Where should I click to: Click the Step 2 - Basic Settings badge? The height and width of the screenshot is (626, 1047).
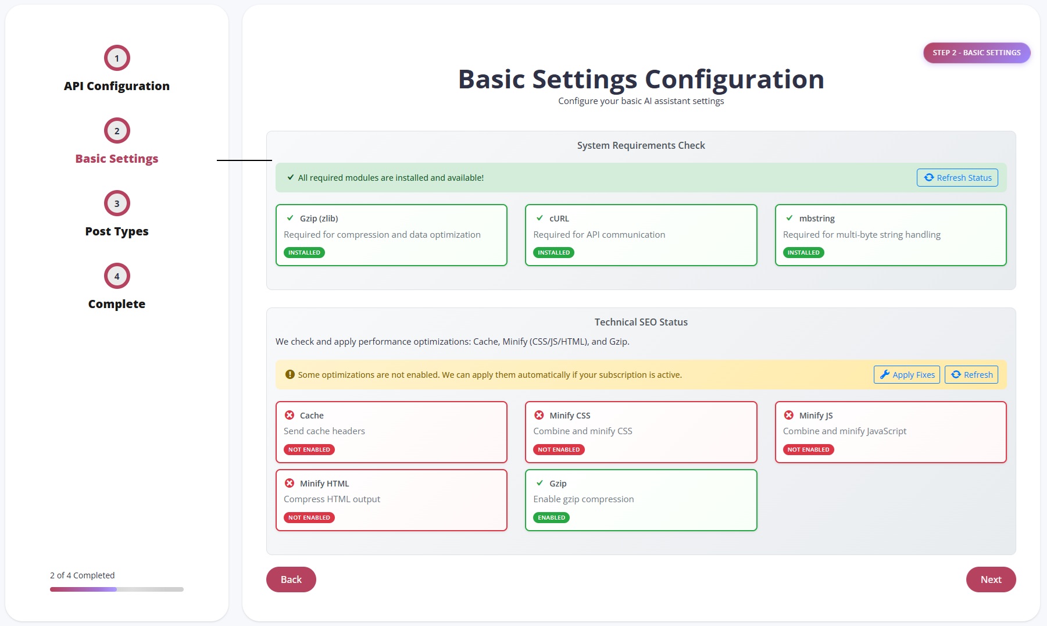[x=976, y=53]
